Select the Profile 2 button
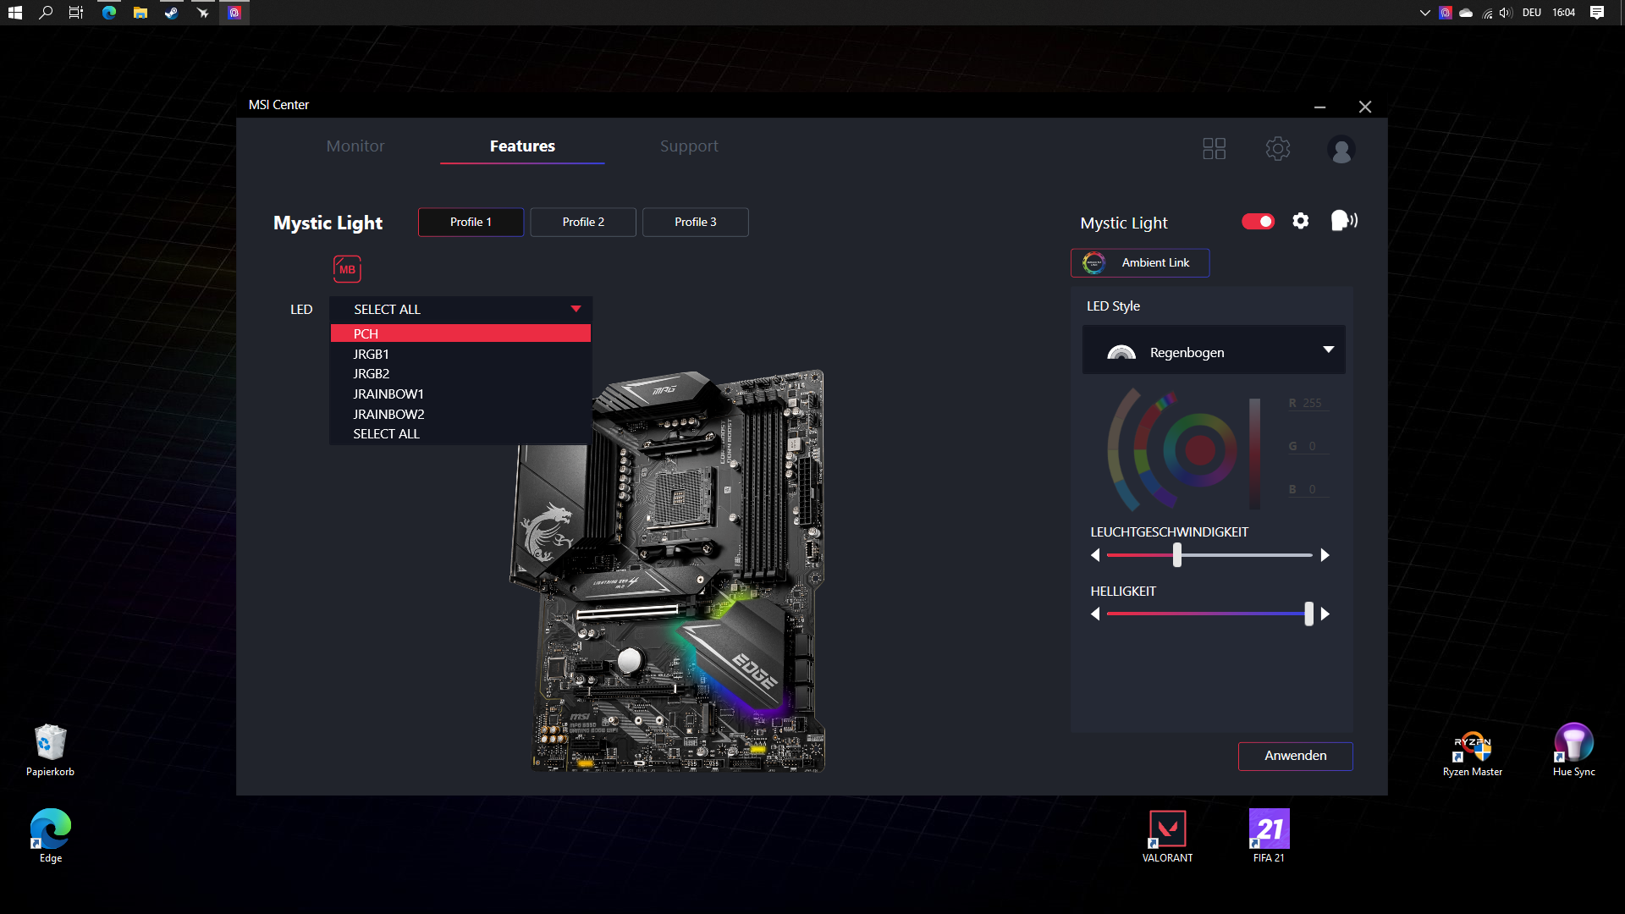 pyautogui.click(x=583, y=222)
